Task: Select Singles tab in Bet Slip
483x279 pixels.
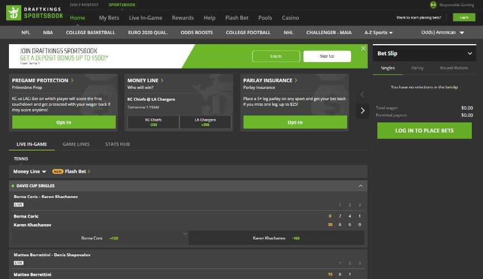Action: click(388, 68)
